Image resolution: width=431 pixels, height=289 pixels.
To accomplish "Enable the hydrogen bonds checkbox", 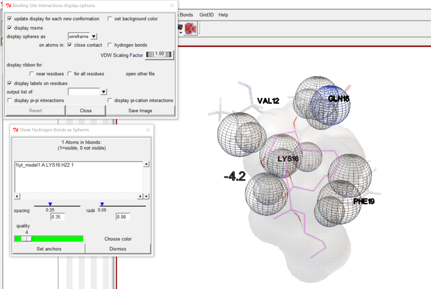I will click(x=110, y=45).
